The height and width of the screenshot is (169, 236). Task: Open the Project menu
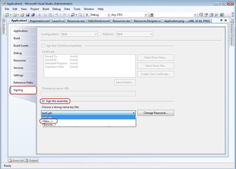pyautogui.click(x=35, y=9)
